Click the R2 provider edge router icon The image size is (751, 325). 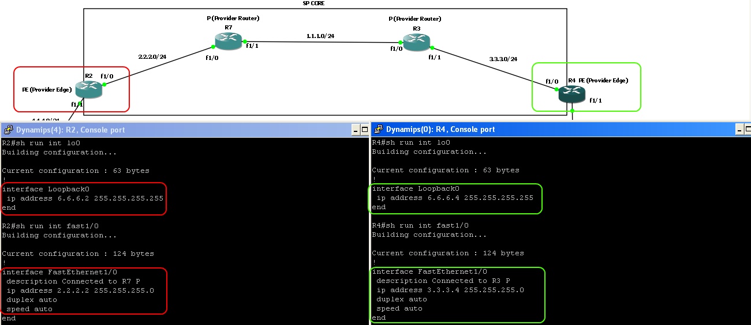[88, 89]
